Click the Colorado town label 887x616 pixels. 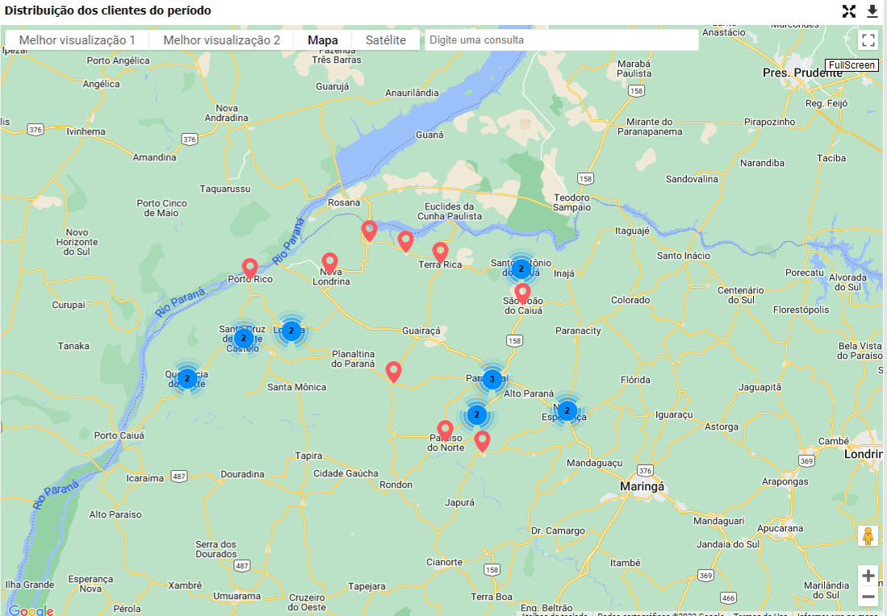click(630, 299)
